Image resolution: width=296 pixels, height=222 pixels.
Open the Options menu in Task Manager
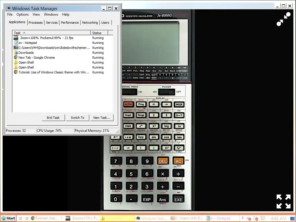coord(23,14)
